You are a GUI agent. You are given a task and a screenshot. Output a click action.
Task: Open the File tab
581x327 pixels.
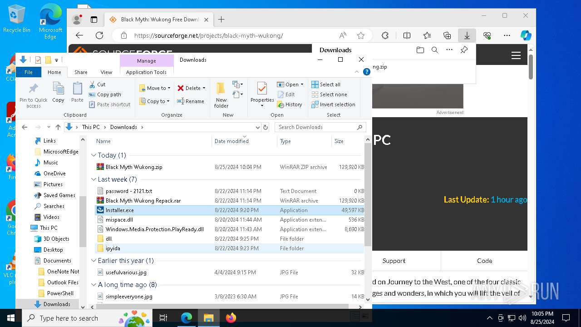coord(29,72)
